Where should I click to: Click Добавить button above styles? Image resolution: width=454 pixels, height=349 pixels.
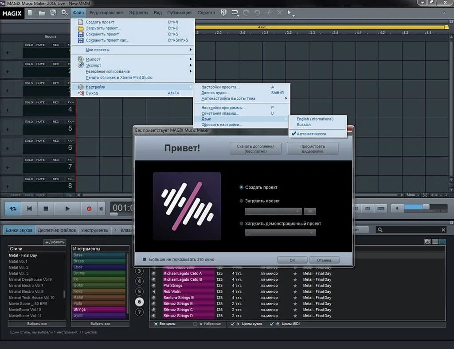pos(55,242)
